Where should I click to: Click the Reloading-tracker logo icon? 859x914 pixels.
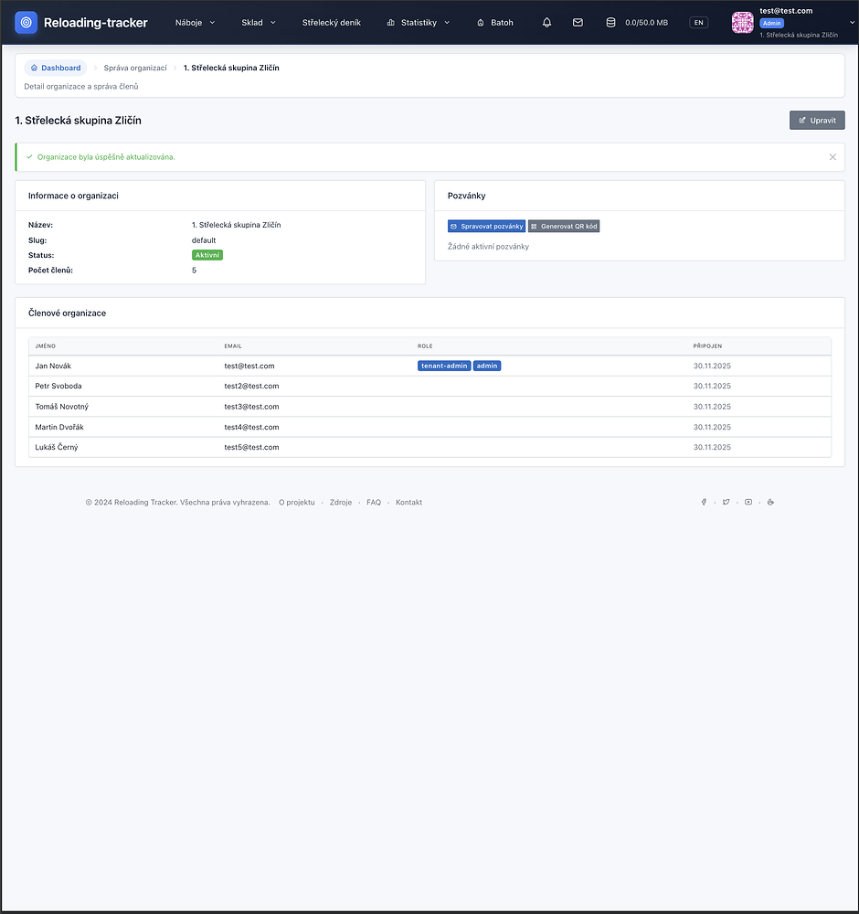(27, 22)
